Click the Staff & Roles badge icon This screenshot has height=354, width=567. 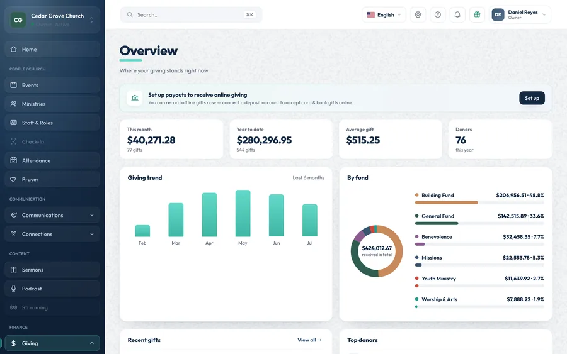(13, 123)
